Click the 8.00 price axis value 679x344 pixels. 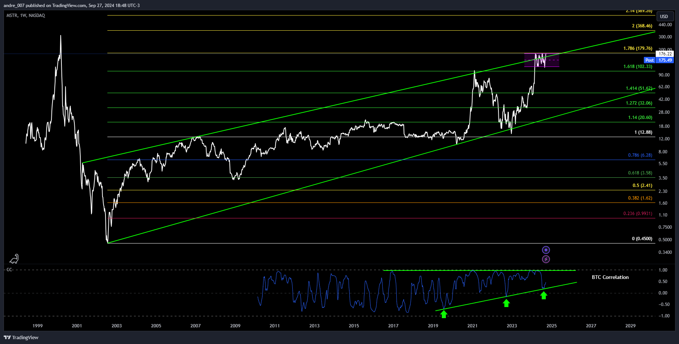point(663,152)
